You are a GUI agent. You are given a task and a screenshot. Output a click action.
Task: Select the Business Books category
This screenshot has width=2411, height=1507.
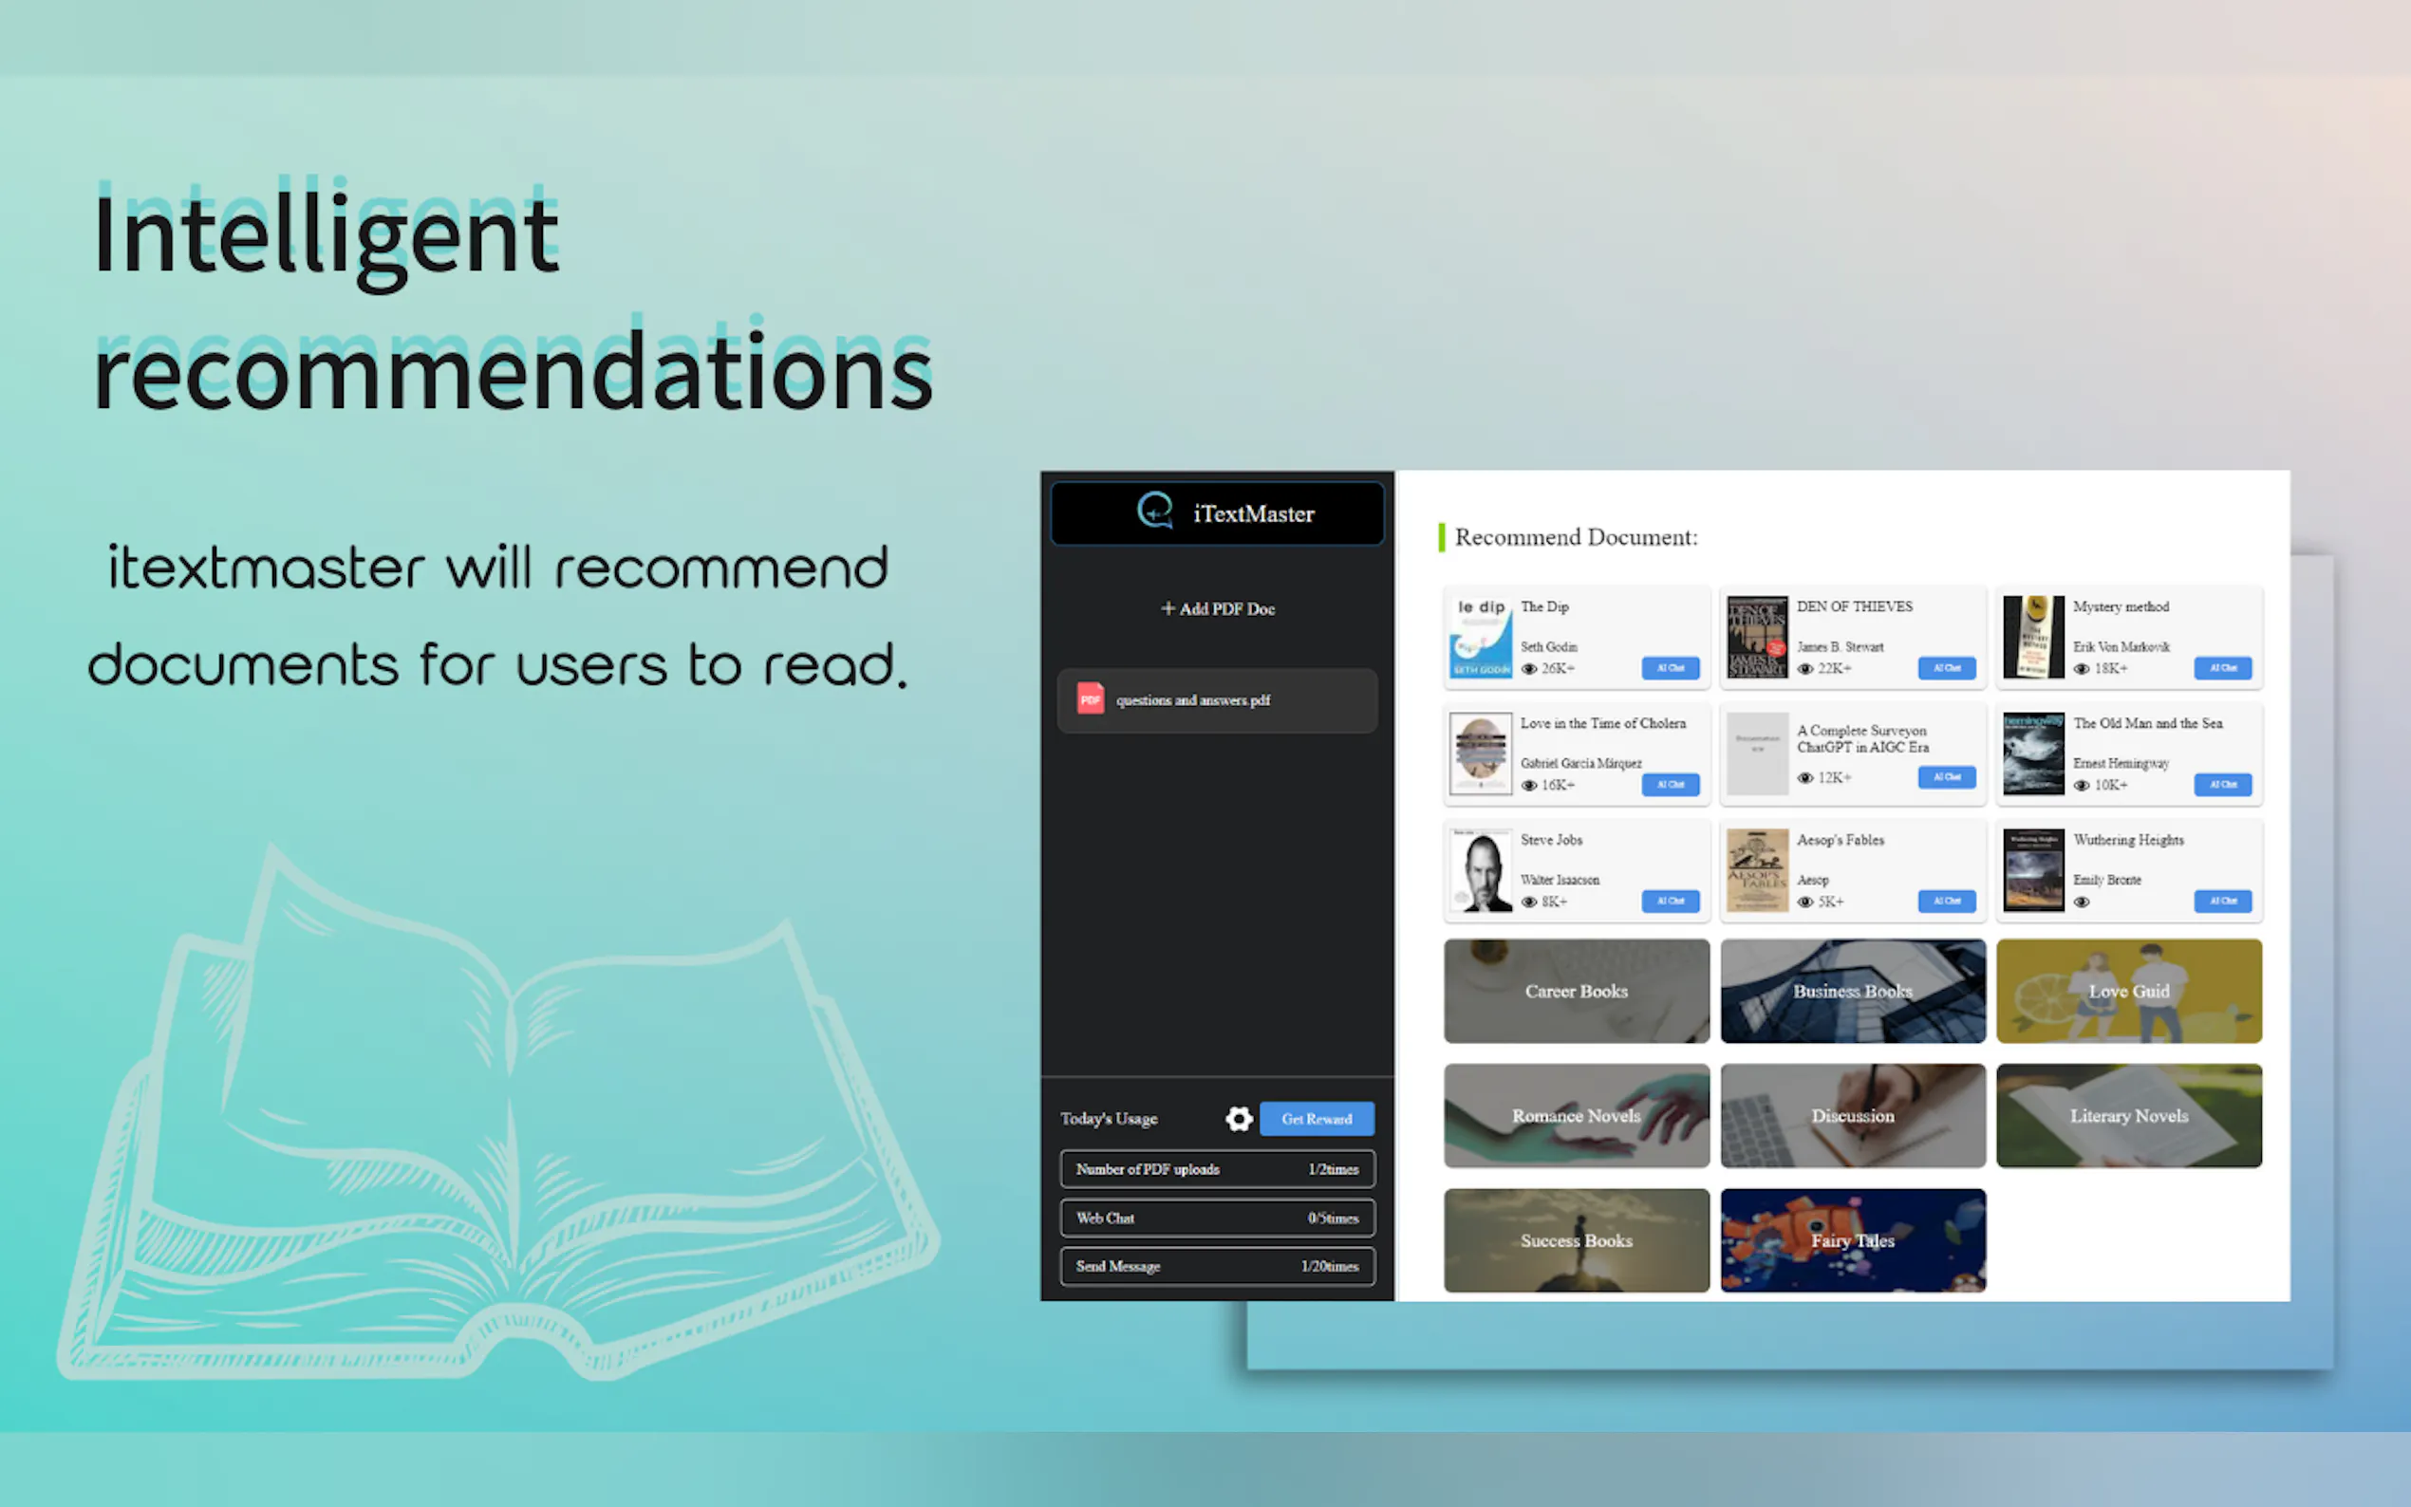(1852, 991)
